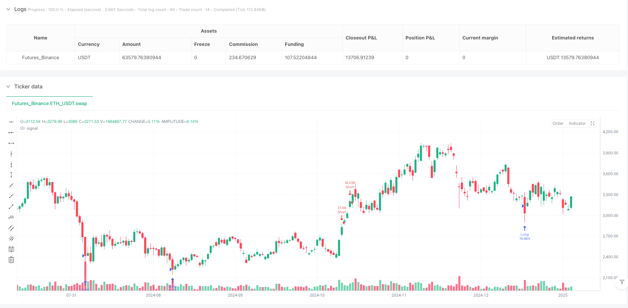Select the horizontal straight line drawing tool

click(11, 122)
